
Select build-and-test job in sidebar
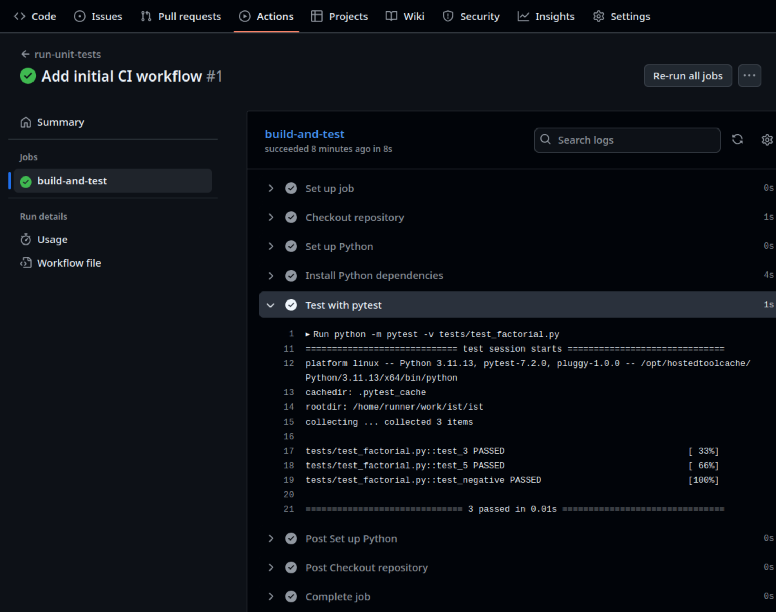click(x=113, y=181)
